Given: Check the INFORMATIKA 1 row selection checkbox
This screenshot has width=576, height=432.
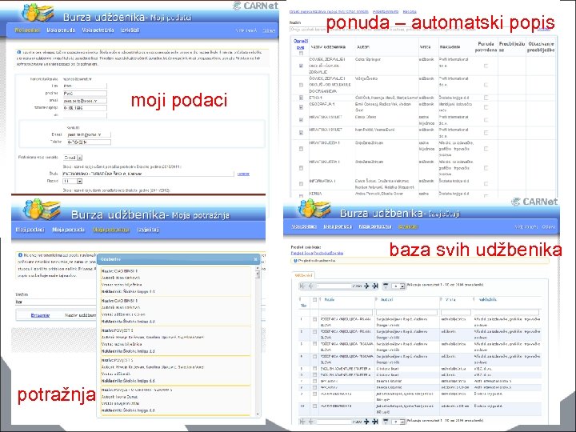Looking at the screenshot, I should (302, 184).
